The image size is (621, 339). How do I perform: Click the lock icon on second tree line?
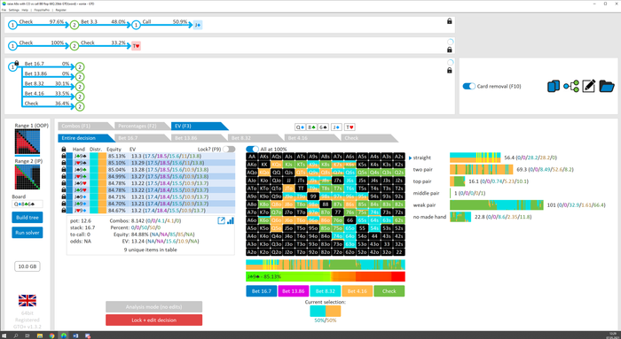coord(449,50)
